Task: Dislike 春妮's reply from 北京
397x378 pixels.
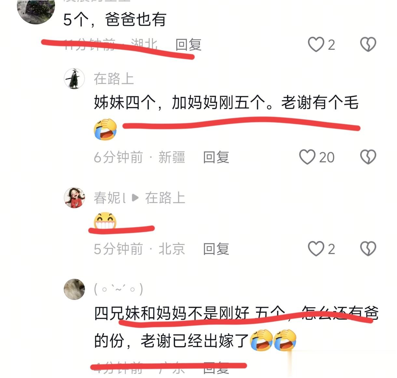Action: [368, 249]
